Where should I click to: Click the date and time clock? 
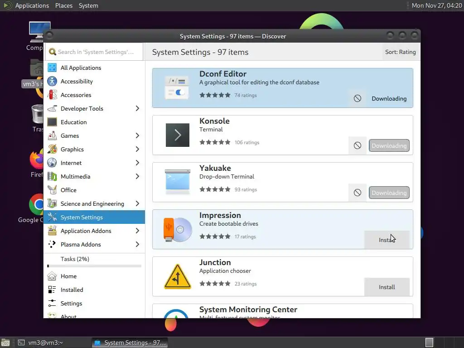[x=437, y=5]
